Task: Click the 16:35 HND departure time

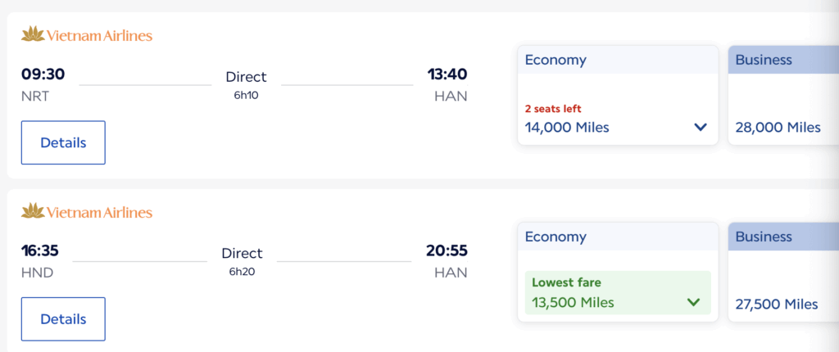Action: pyautogui.click(x=40, y=250)
